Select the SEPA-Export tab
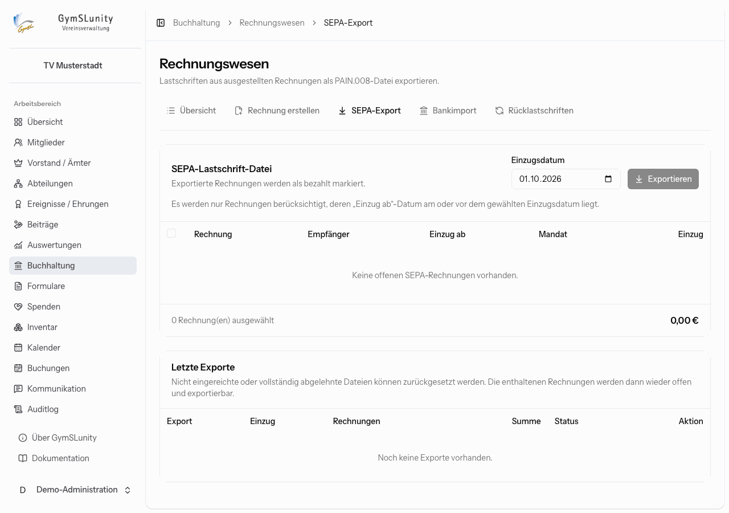The width and height of the screenshot is (729, 513). pyautogui.click(x=370, y=111)
